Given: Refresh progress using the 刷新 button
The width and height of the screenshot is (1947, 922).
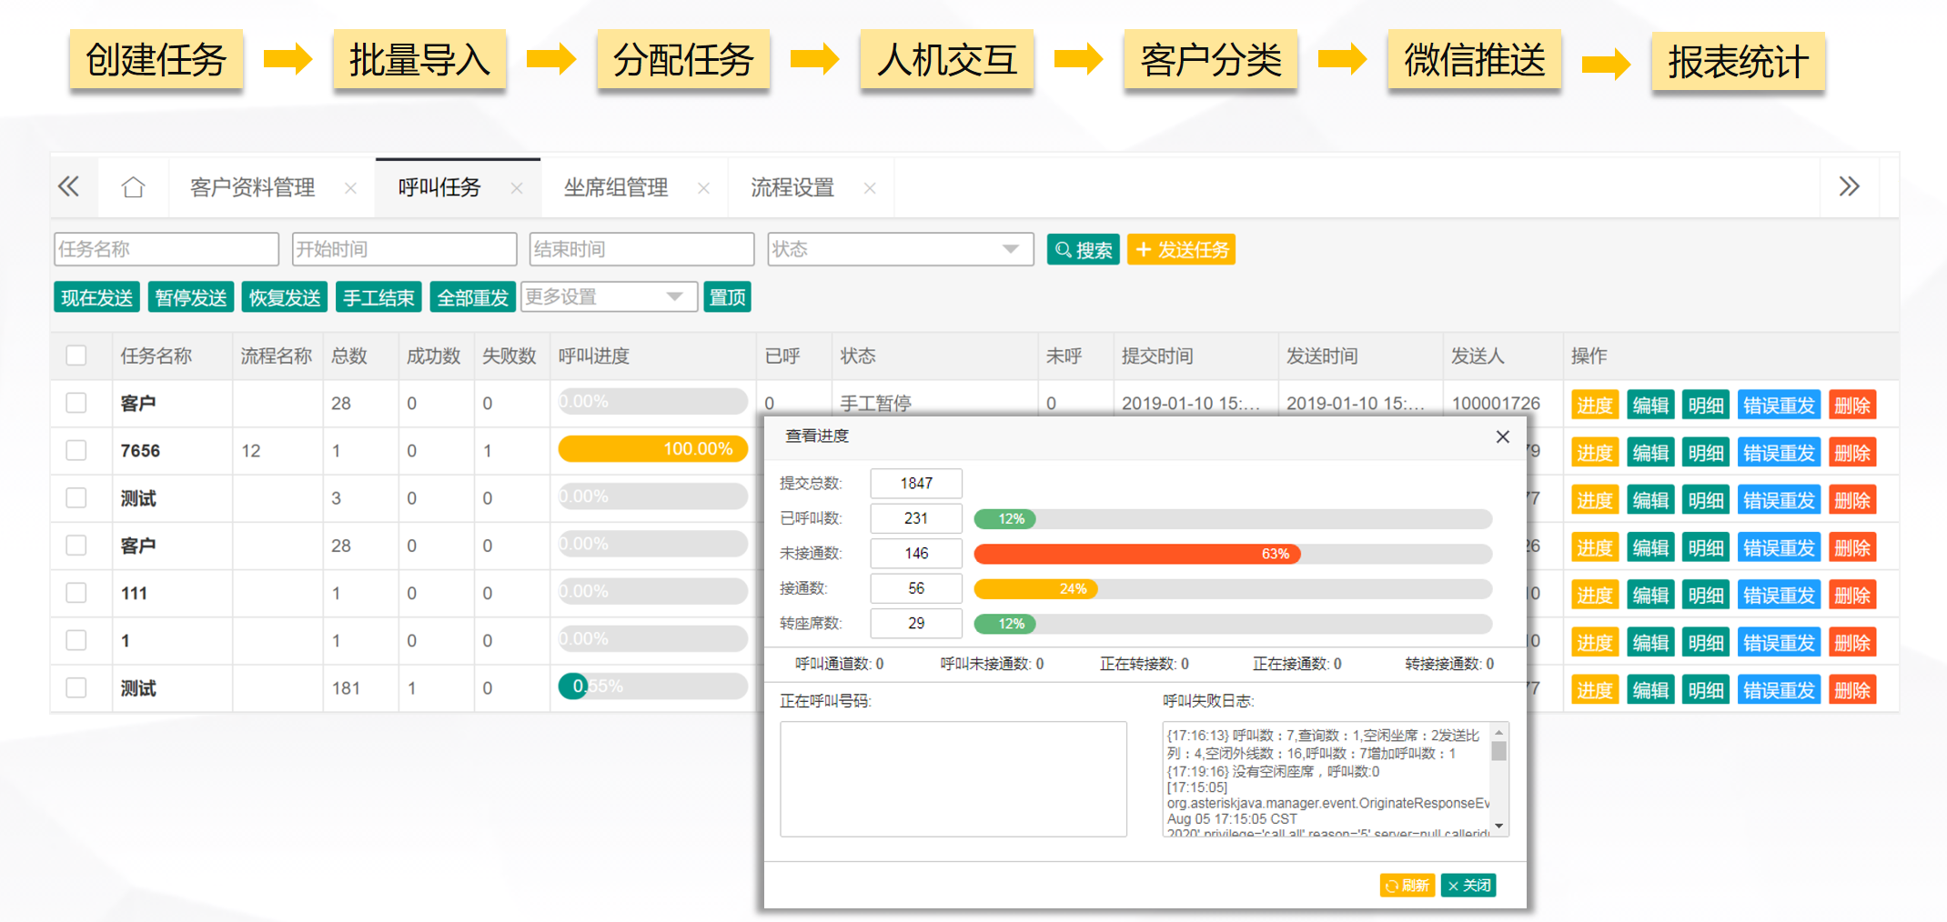Looking at the screenshot, I should [1407, 885].
